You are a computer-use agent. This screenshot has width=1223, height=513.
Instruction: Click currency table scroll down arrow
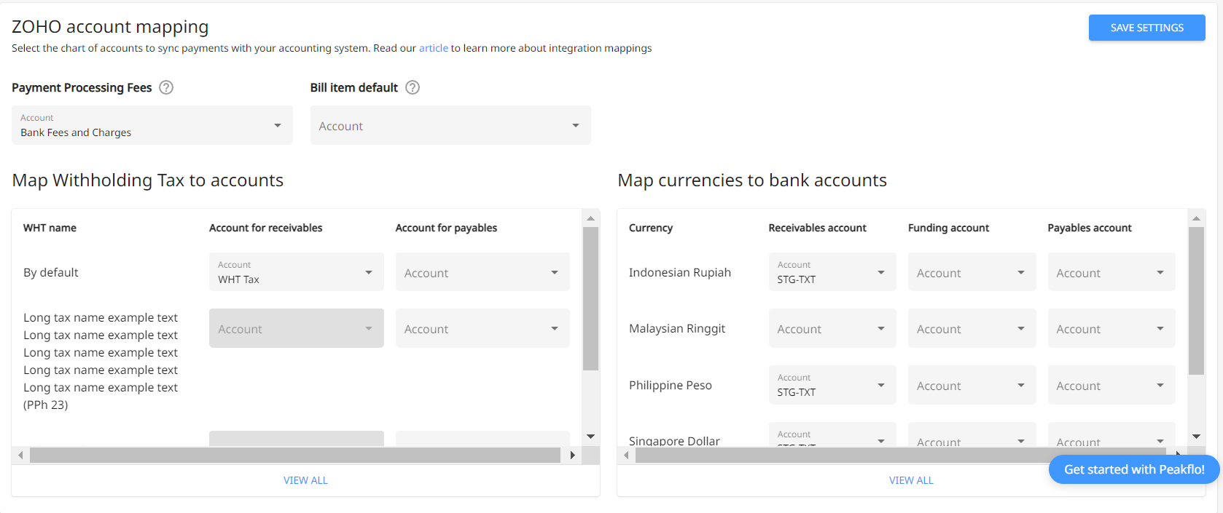click(1196, 437)
